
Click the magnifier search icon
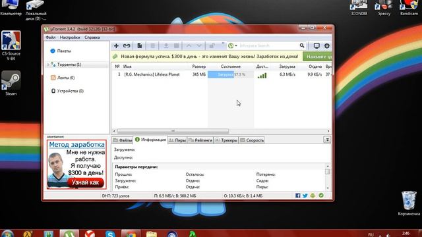[302, 45]
